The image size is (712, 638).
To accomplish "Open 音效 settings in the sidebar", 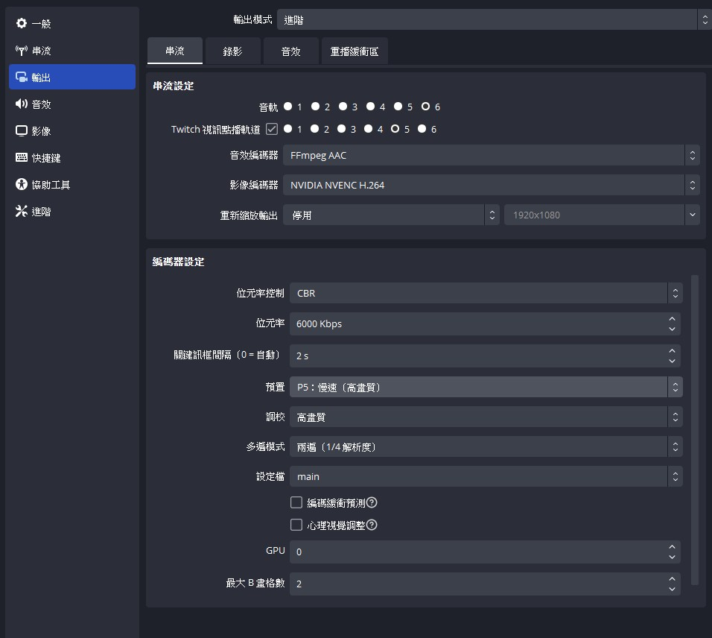I will (72, 104).
